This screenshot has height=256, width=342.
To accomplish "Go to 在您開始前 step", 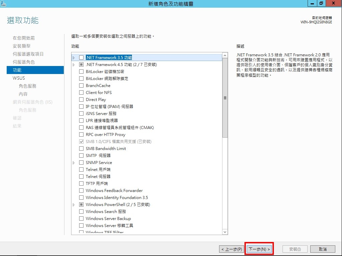I will click(24, 38).
